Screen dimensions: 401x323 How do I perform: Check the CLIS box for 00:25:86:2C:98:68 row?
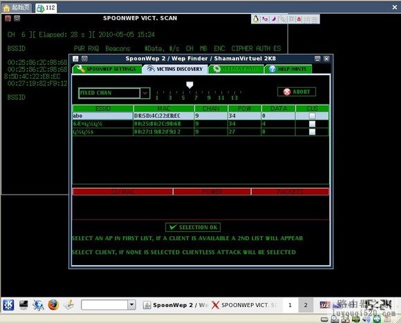(312, 124)
